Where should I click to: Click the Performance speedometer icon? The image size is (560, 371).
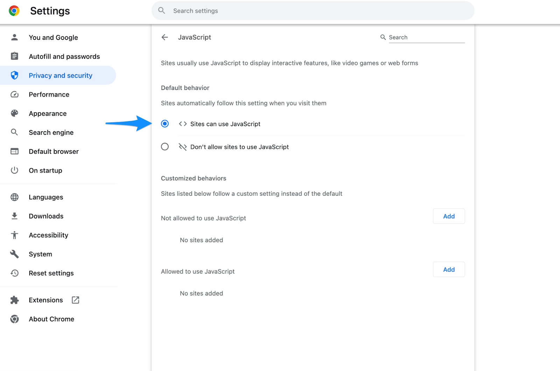point(14,94)
